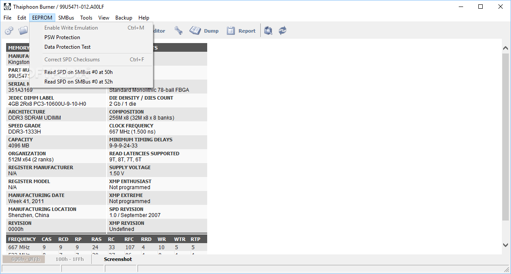
Task: Click the 0000h revision value
Action: tap(16, 229)
